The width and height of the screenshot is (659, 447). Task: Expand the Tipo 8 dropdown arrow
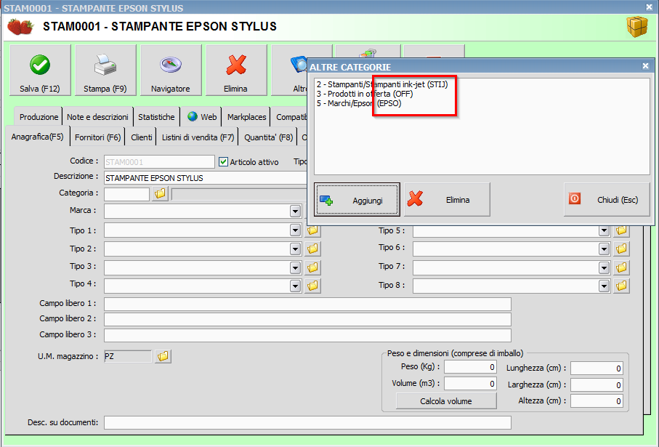click(x=604, y=286)
